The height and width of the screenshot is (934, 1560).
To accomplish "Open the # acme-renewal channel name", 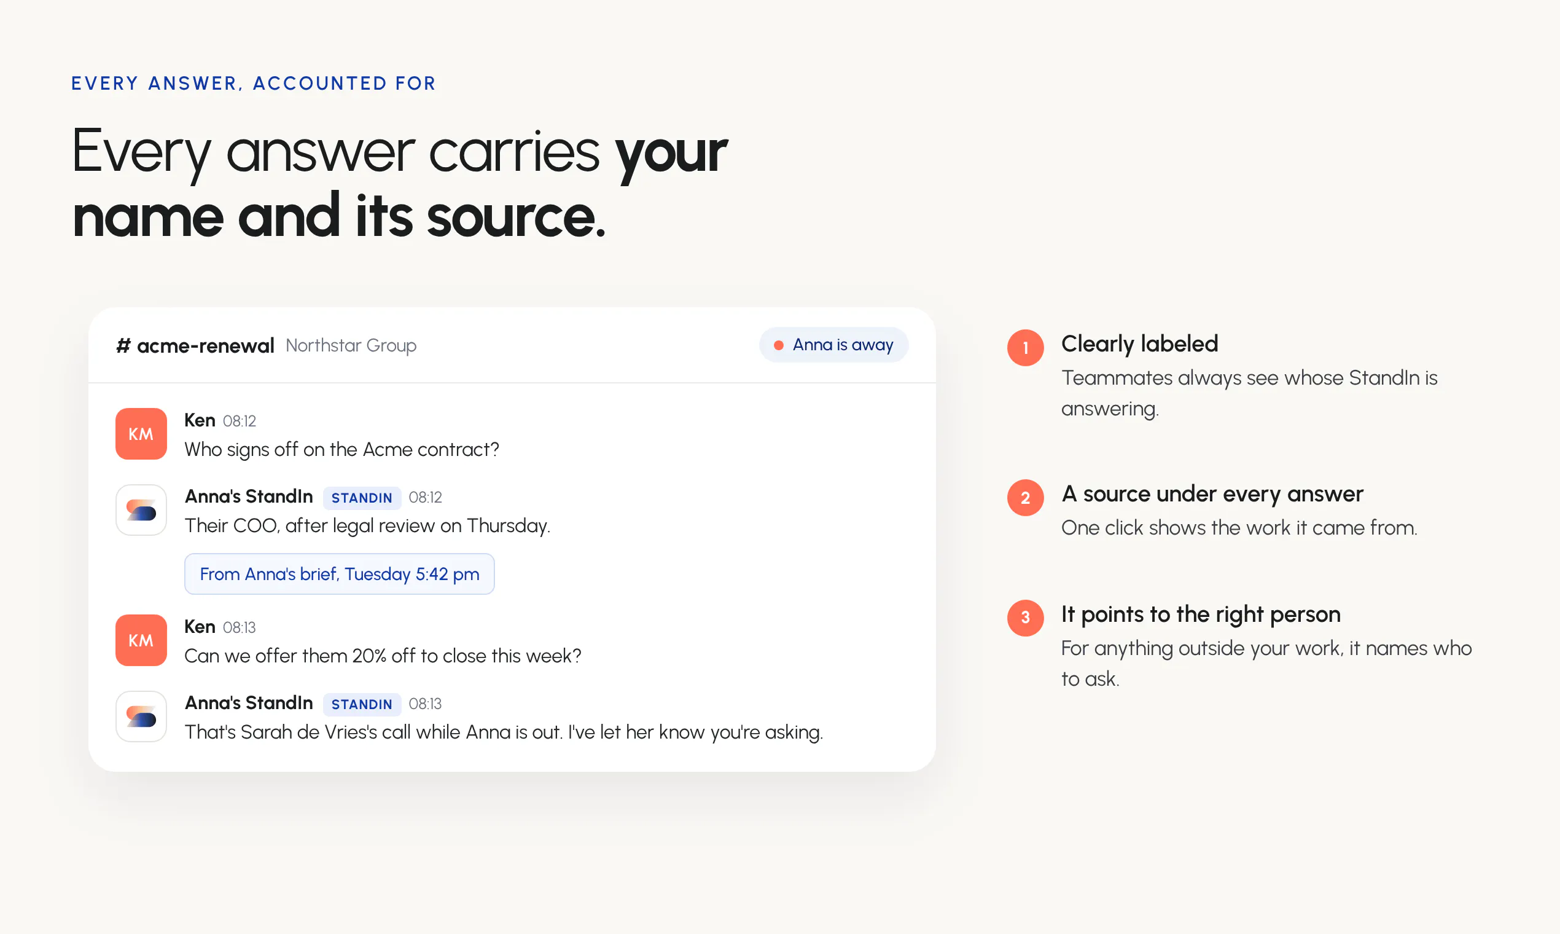I will 195,345.
